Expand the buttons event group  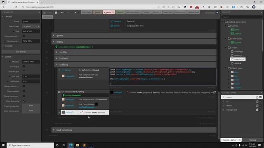57,58
